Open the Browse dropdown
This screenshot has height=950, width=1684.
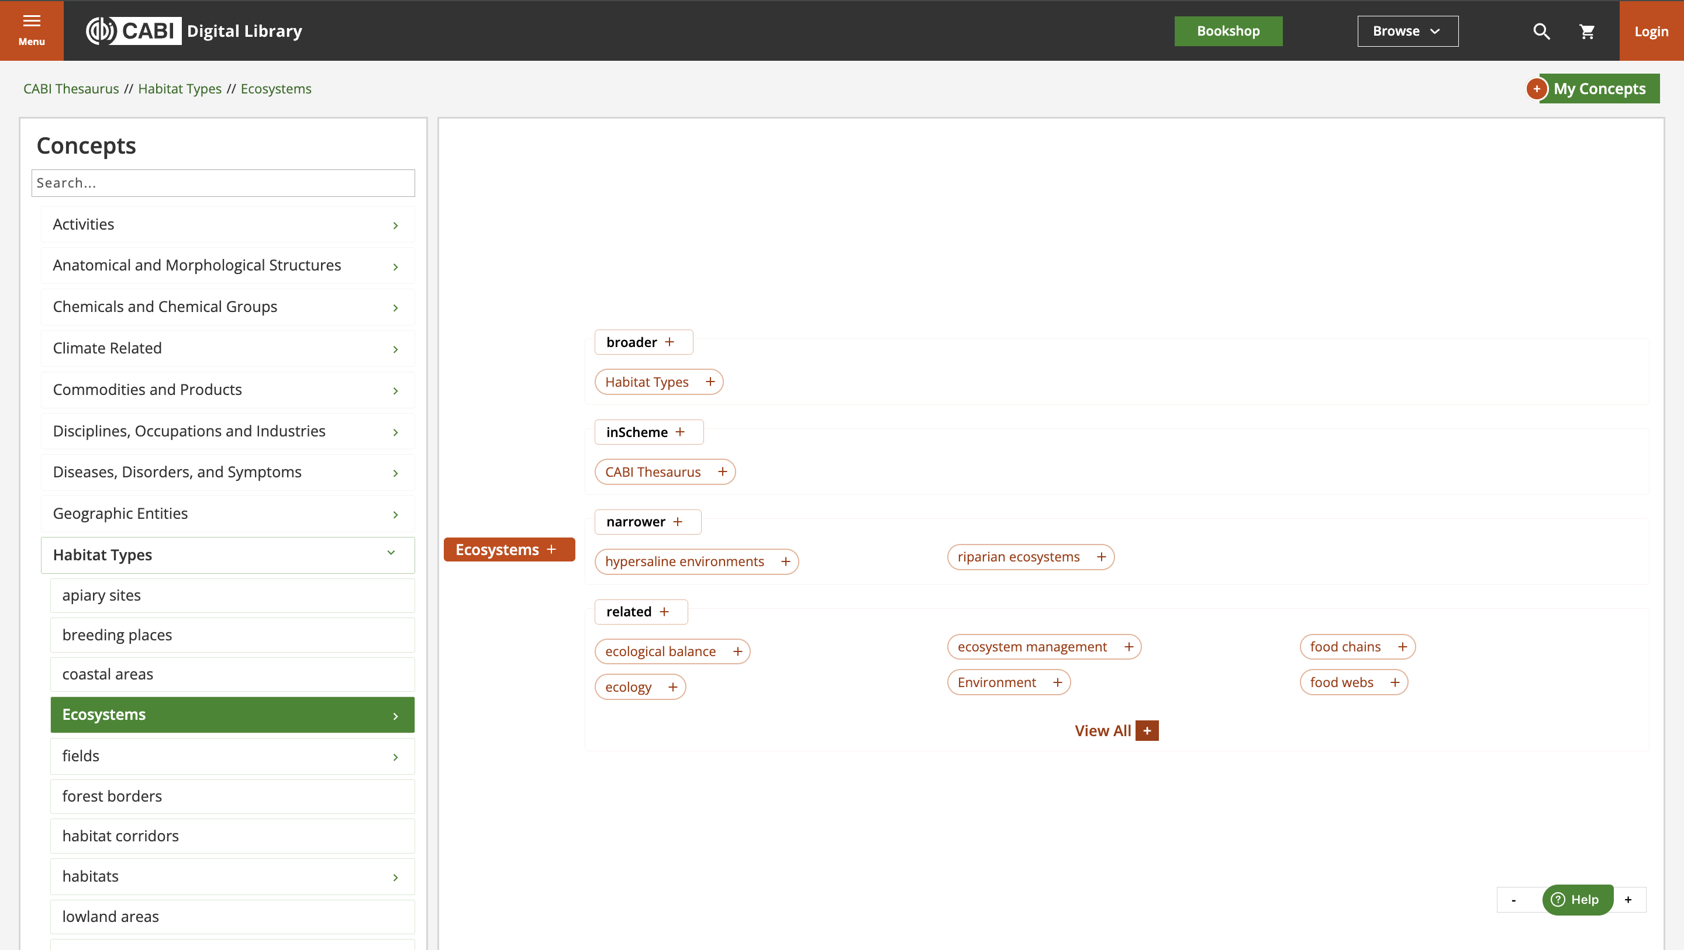click(1407, 32)
